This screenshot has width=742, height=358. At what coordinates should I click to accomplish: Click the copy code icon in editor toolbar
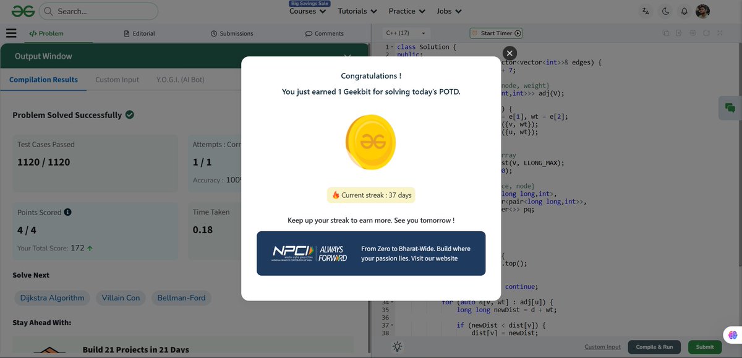(666, 33)
